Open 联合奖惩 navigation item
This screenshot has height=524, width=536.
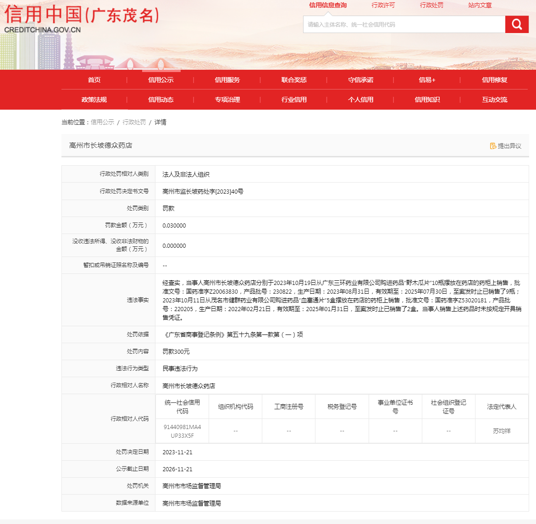pyautogui.click(x=294, y=80)
